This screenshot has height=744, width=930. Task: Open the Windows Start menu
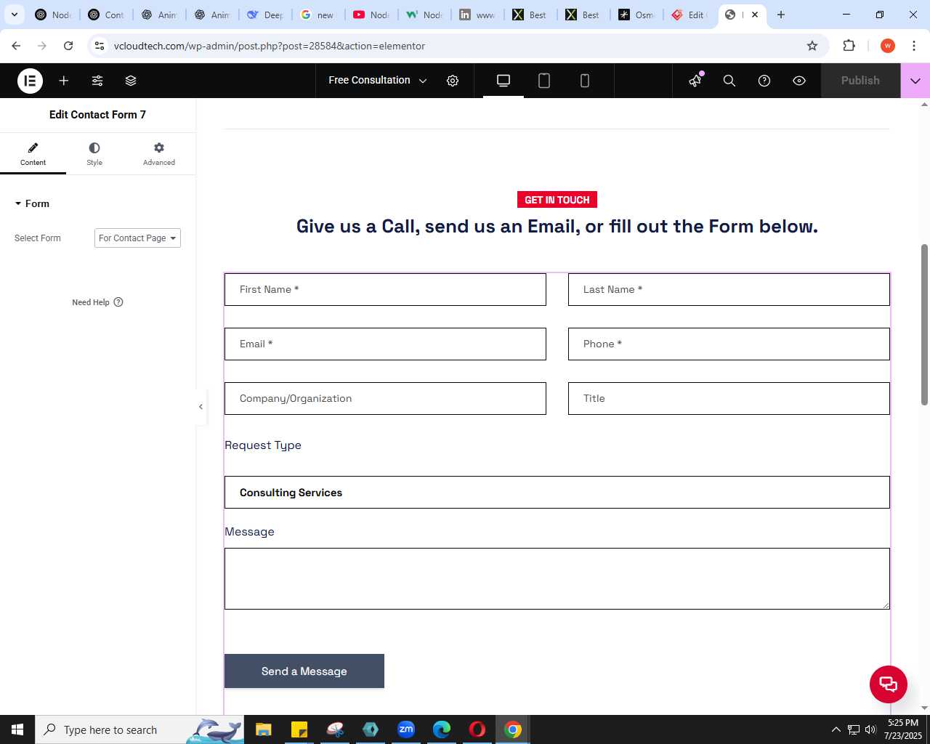(x=17, y=729)
